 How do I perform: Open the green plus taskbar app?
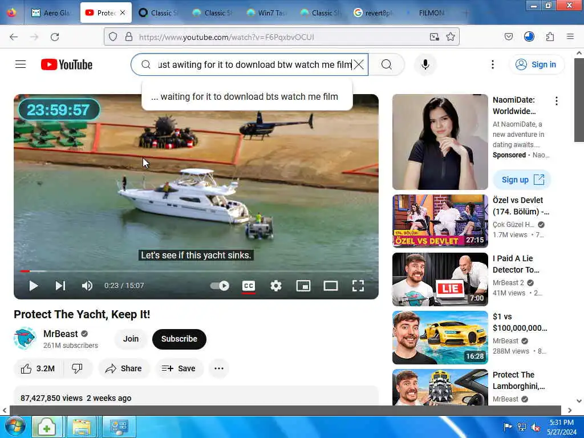pyautogui.click(x=47, y=427)
